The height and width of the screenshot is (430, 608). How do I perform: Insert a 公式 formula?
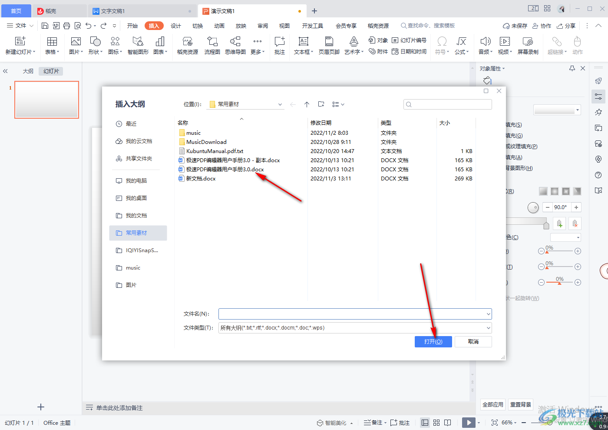coord(462,46)
